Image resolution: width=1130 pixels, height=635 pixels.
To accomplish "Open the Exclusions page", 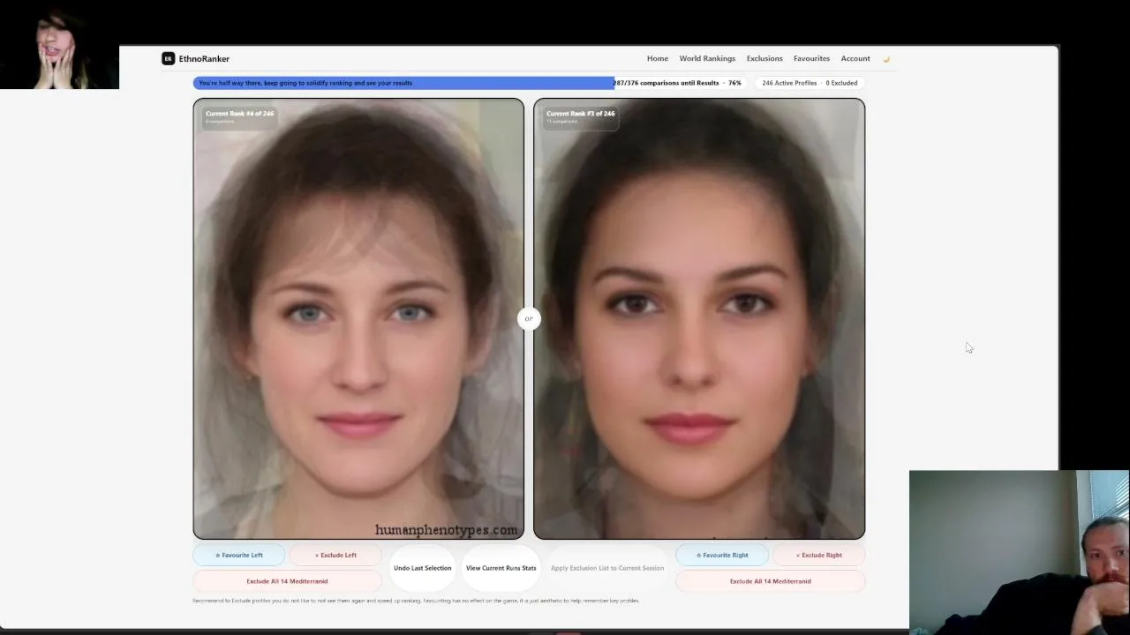I will point(765,58).
